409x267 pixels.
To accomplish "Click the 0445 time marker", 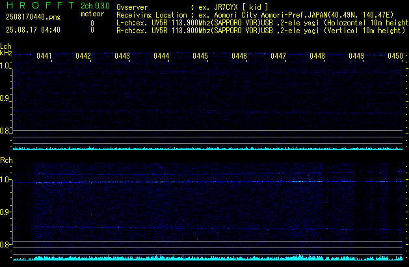I will pos(200,56).
